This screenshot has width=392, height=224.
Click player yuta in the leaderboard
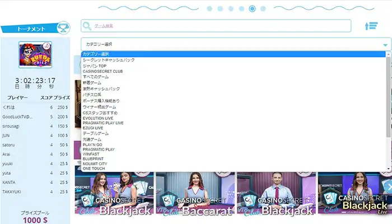(7, 173)
